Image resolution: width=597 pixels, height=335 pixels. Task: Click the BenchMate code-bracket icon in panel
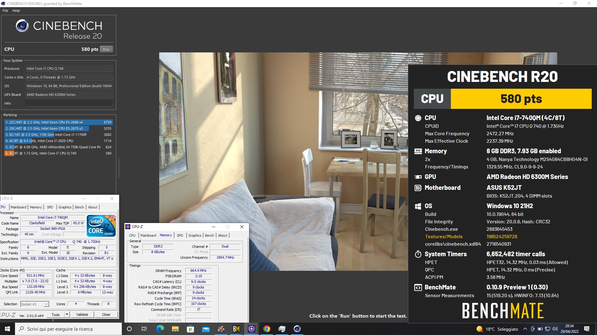click(418, 287)
